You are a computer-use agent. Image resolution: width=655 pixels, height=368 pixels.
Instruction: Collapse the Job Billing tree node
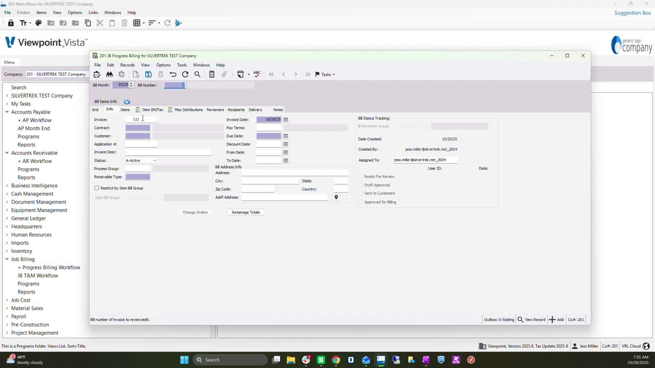(7, 259)
